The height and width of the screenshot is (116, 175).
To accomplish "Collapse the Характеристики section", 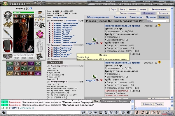I will [48, 66].
